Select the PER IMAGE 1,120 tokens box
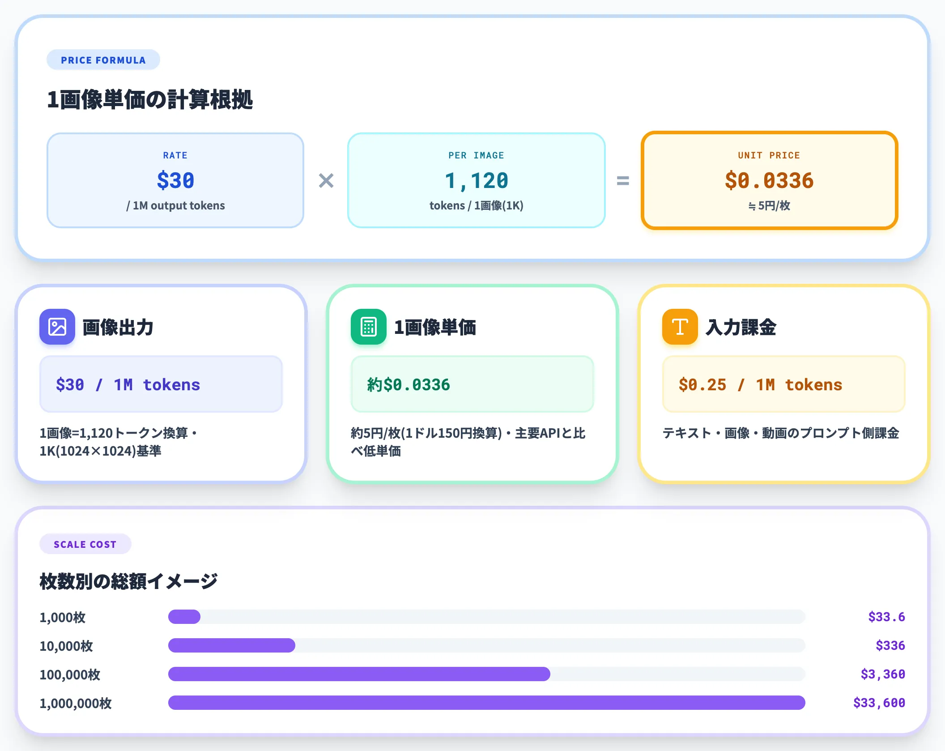The height and width of the screenshot is (751, 945). [x=476, y=180]
